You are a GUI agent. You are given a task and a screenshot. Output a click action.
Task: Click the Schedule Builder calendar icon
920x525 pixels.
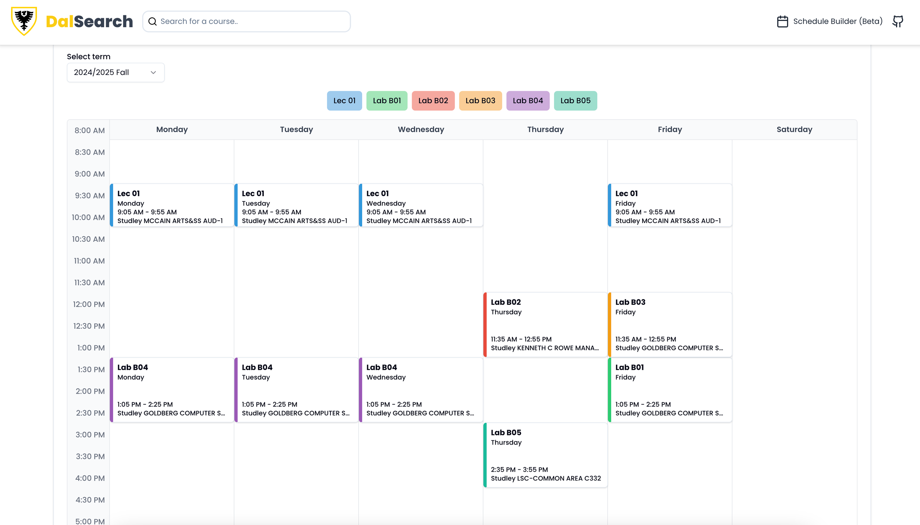(x=782, y=21)
